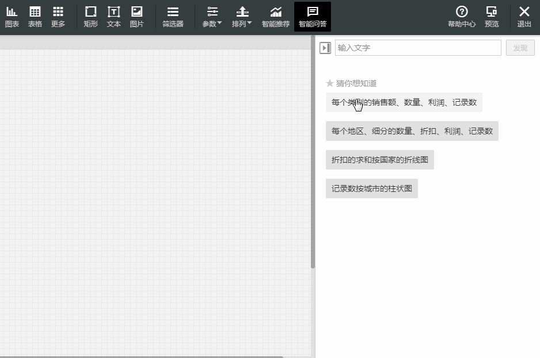Select suggestion 折扣的求和按国家的折线图
This screenshot has width=540, height=358.
[x=380, y=160]
